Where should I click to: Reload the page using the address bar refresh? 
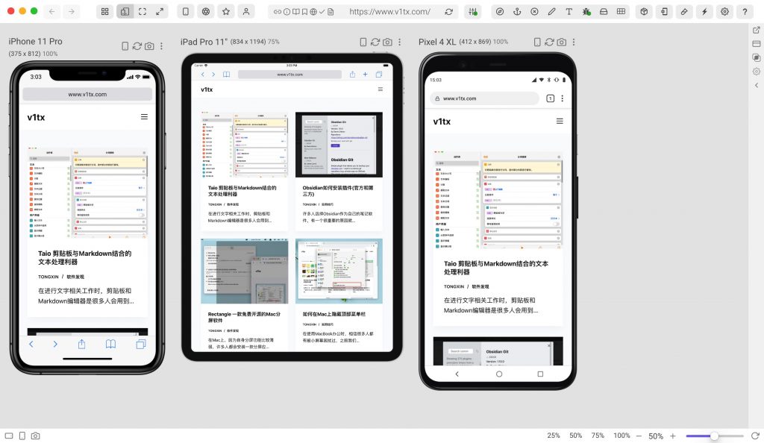[x=448, y=12]
